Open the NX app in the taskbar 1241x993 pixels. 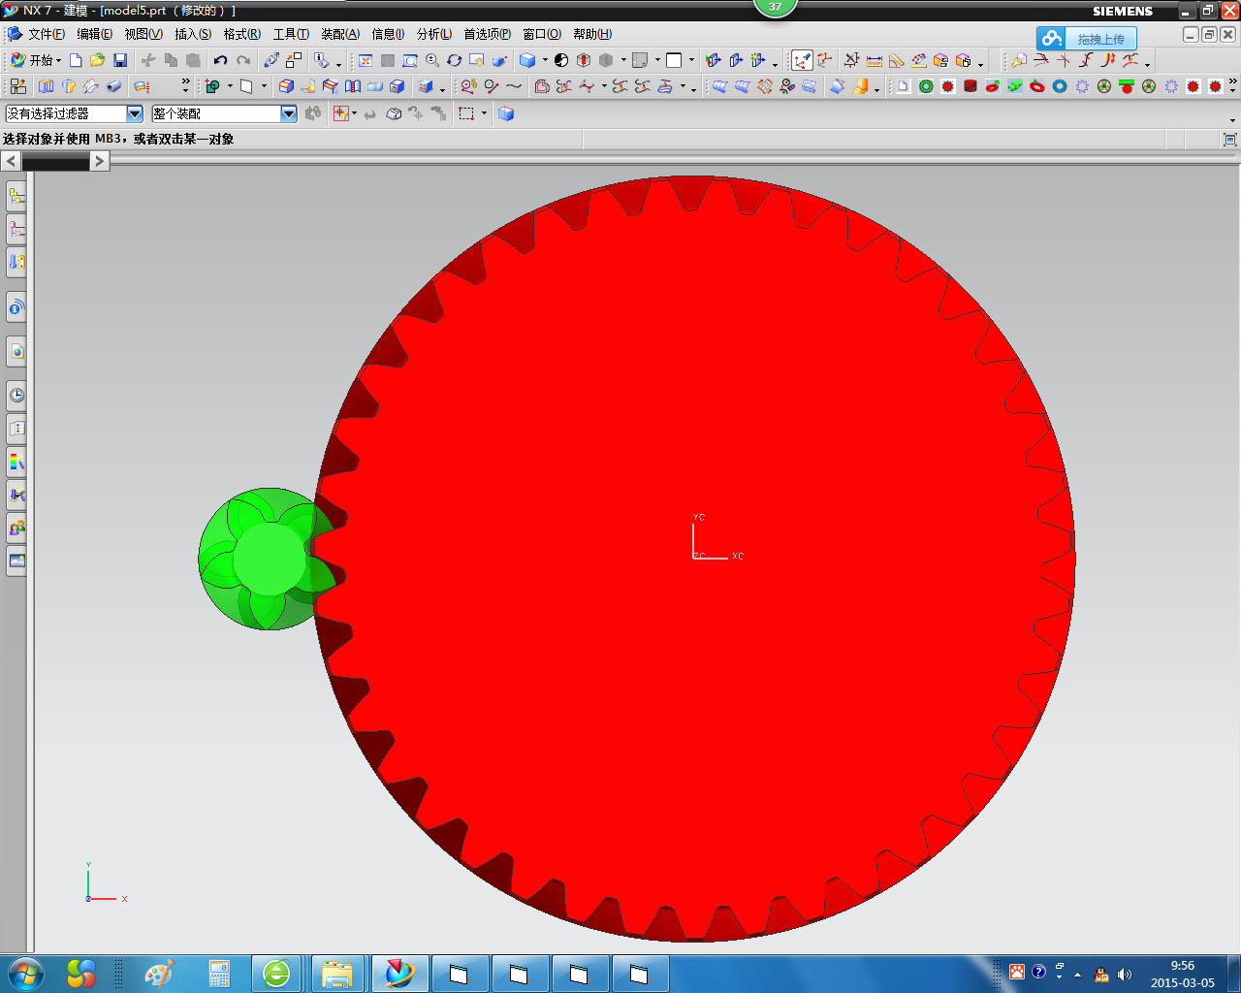click(x=399, y=974)
